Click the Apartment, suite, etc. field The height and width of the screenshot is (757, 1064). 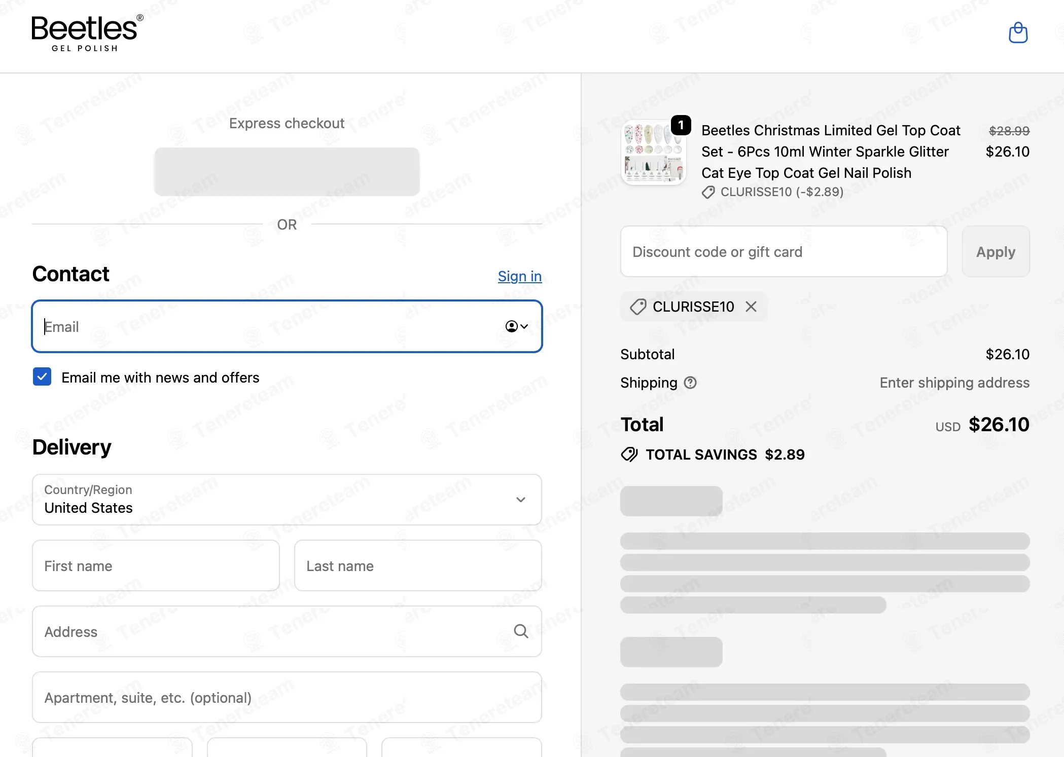click(287, 697)
